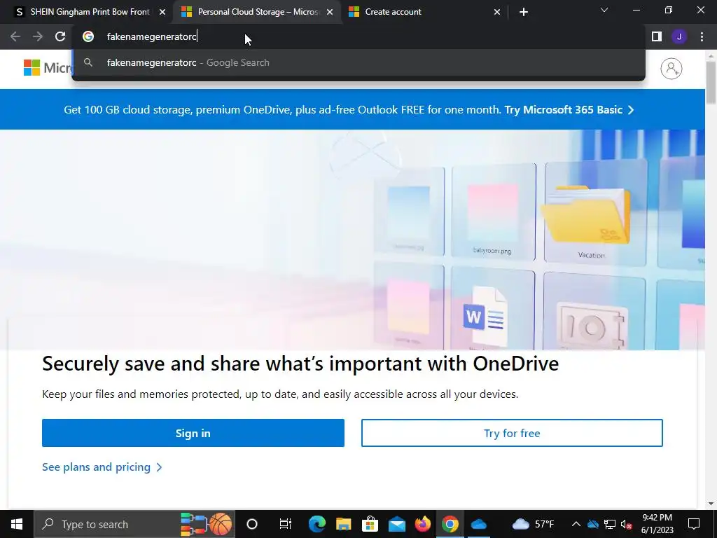Click the Try for free button
Image resolution: width=717 pixels, height=538 pixels.
tap(512, 433)
